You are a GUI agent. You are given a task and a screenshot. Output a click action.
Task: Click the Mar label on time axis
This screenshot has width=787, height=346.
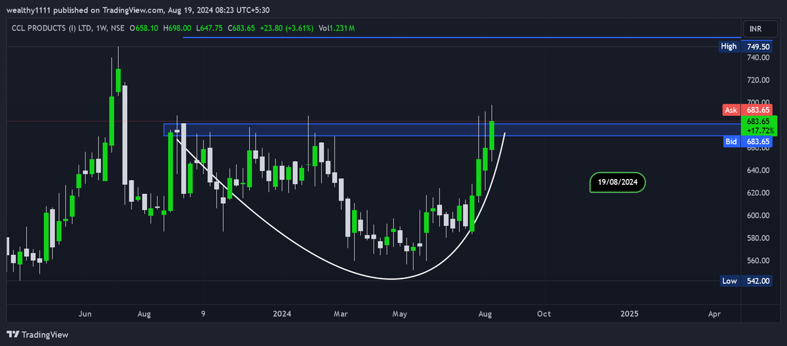tap(341, 314)
